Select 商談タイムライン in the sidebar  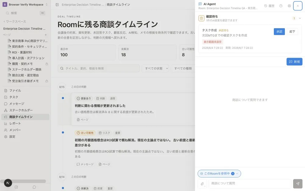tap(25, 117)
